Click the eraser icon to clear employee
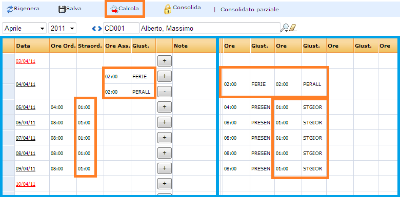 click(293, 28)
